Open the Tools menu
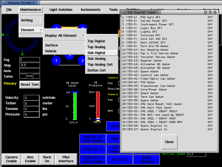This screenshot has width=222, height=167. coord(113,10)
